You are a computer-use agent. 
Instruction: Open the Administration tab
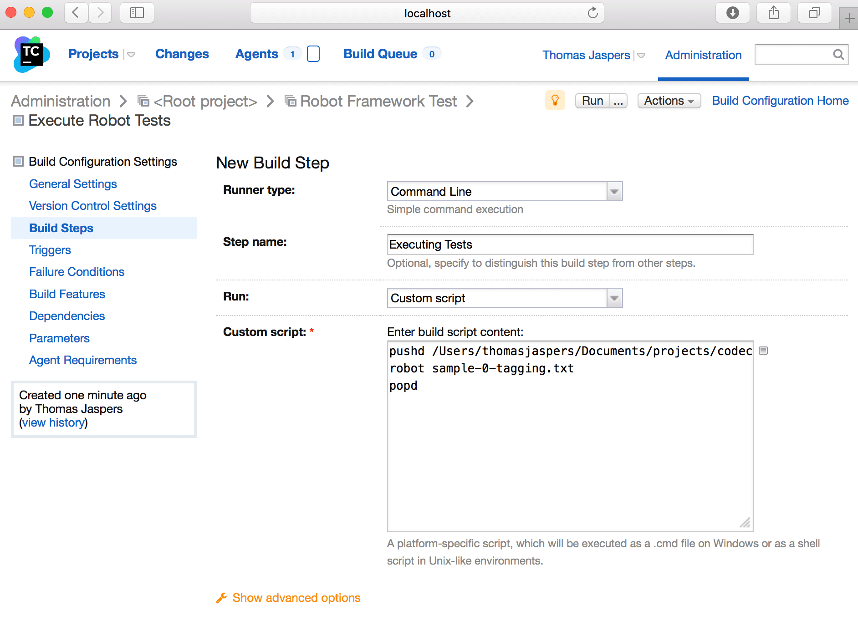(703, 55)
